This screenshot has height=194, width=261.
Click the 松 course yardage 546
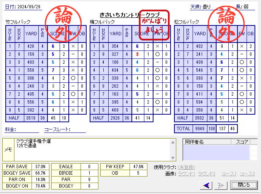click(x=200, y=70)
